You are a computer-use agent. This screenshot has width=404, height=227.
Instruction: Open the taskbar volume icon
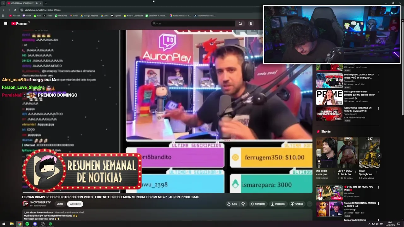(377, 224)
